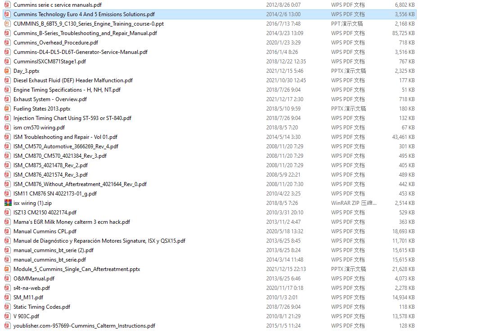Screen dimensions: 494x333
Task: Click PDF icon of Cummins serie c service manuals.pdf
Action: click(x=7, y=5)
